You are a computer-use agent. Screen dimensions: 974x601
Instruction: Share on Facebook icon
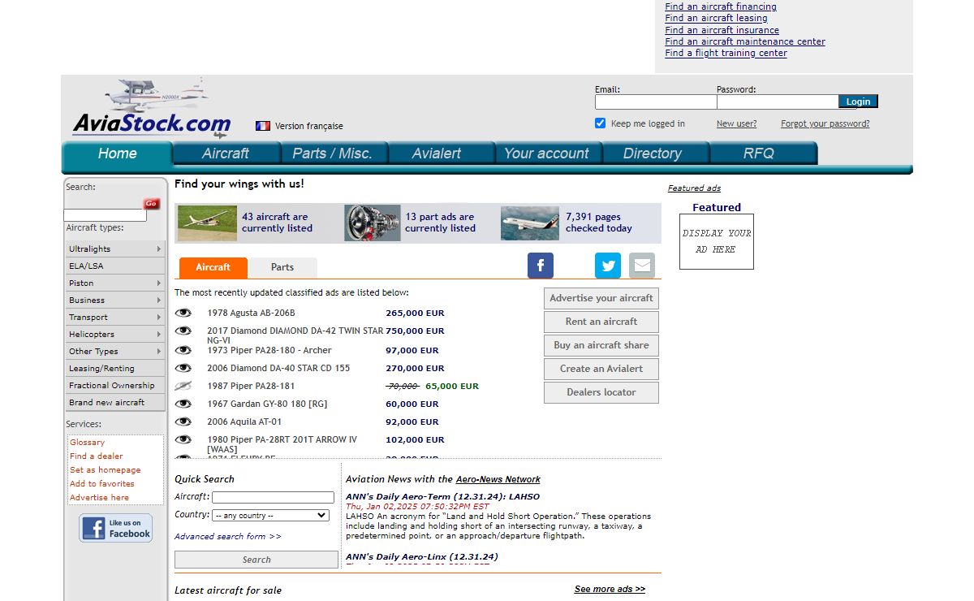click(541, 266)
